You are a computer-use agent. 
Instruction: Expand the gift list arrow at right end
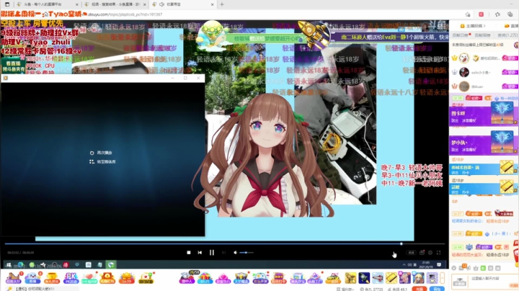[x=442, y=278]
